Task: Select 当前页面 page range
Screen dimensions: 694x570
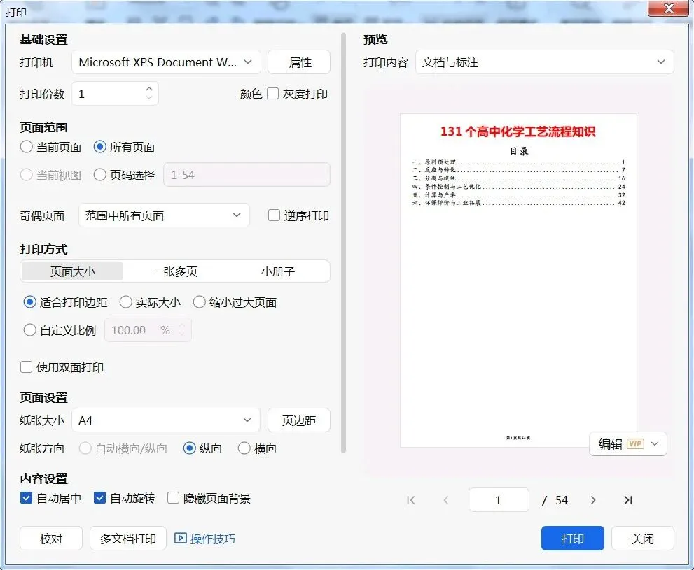Action: 27,147
